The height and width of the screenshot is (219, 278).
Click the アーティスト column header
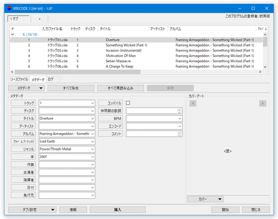click(x=158, y=29)
